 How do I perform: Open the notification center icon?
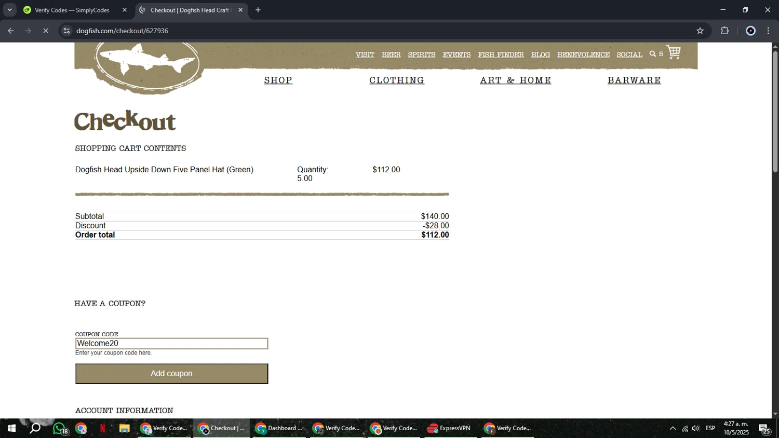[x=765, y=429]
